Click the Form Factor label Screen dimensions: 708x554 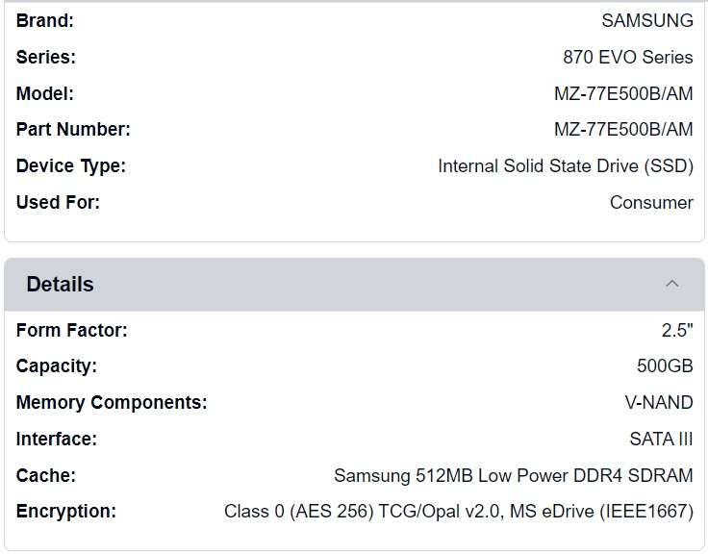(x=71, y=330)
